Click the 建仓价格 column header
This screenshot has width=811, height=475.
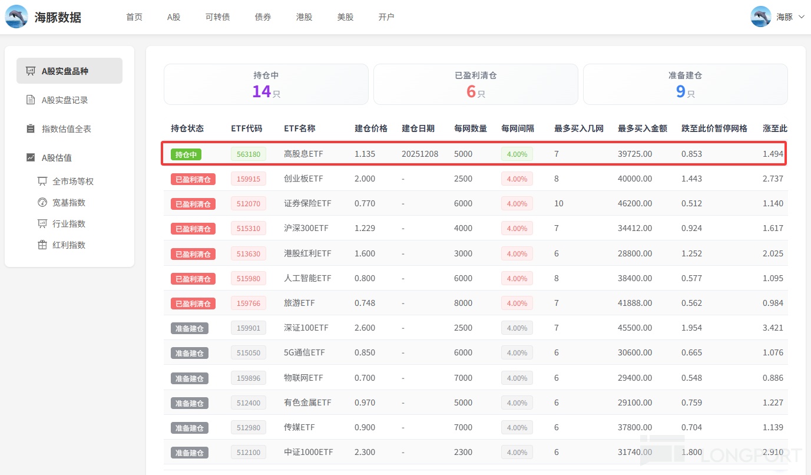tap(371, 128)
